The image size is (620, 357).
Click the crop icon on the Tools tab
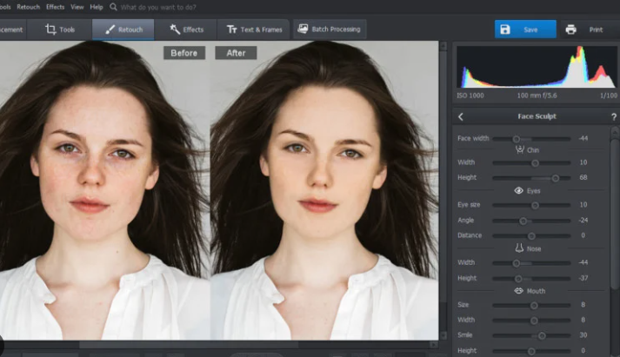tap(50, 30)
